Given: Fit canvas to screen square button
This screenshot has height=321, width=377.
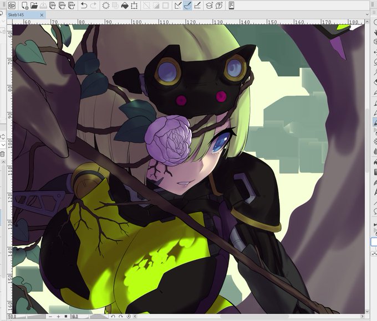Looking at the screenshot, I should (x=66, y=317).
